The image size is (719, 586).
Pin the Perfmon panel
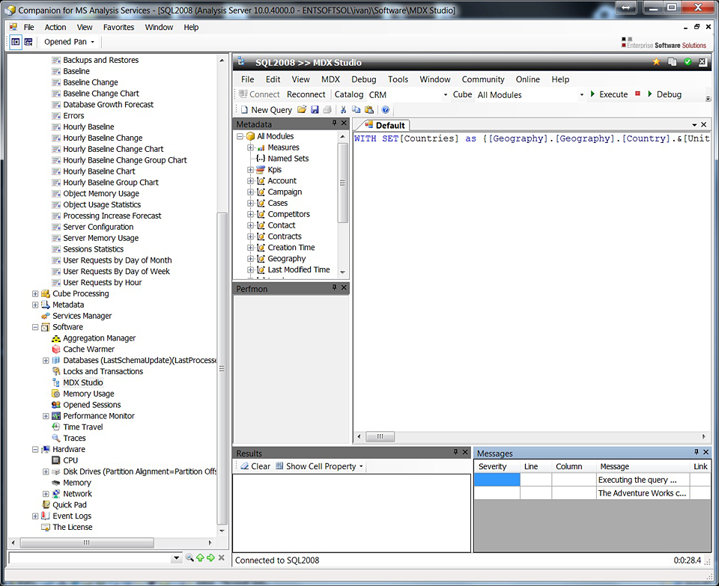[334, 287]
